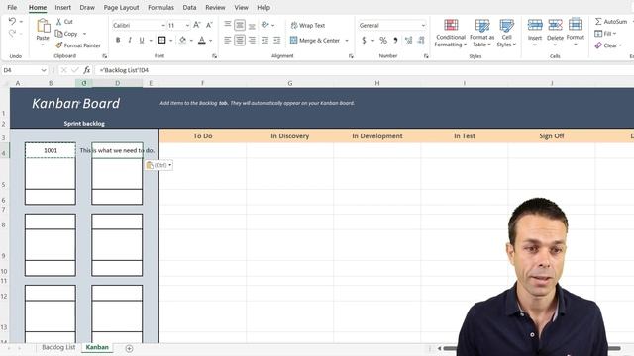Align text left
Viewport: 634px width, 356px height.
click(x=228, y=40)
